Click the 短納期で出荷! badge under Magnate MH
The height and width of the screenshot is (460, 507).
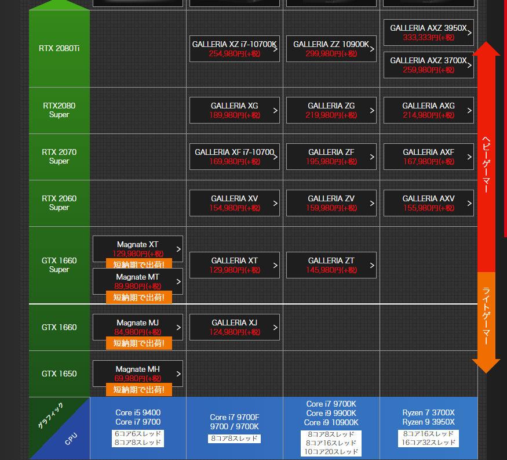click(x=139, y=390)
